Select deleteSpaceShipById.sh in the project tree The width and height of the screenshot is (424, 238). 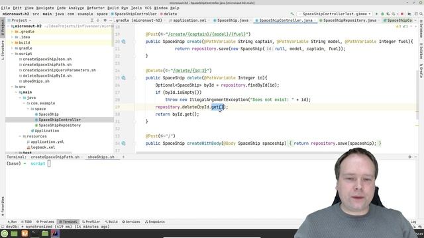(x=47, y=75)
